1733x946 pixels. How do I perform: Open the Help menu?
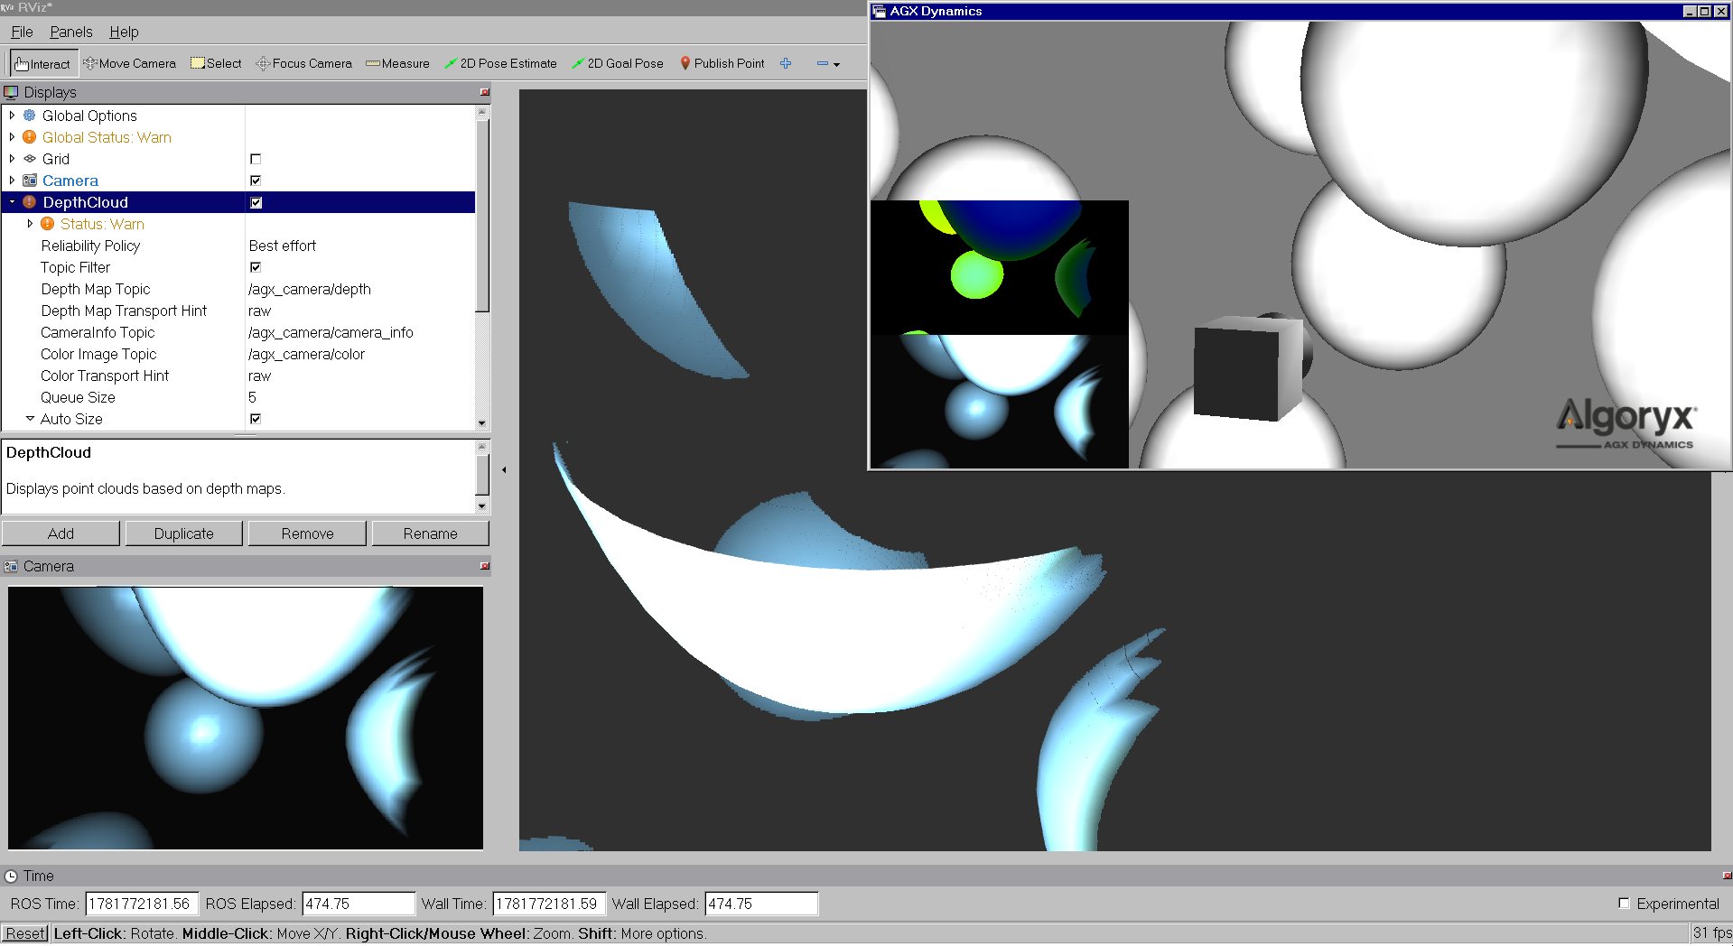124,32
